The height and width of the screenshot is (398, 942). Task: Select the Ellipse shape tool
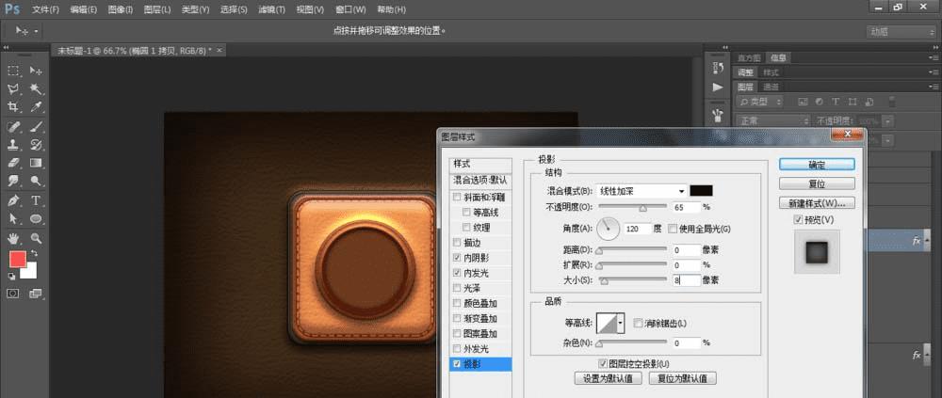[36, 218]
